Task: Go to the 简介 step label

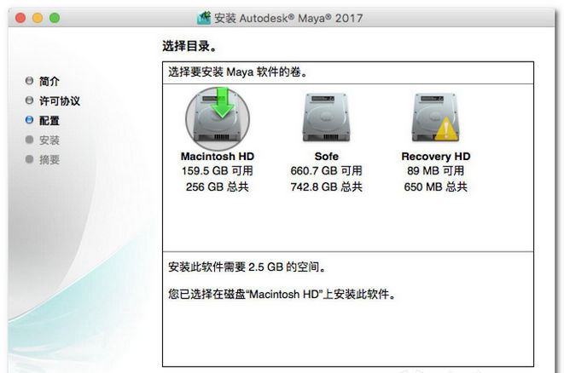Action: [x=49, y=81]
